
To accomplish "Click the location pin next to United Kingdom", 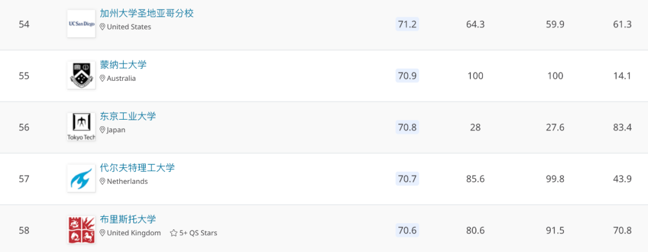I will [x=103, y=233].
